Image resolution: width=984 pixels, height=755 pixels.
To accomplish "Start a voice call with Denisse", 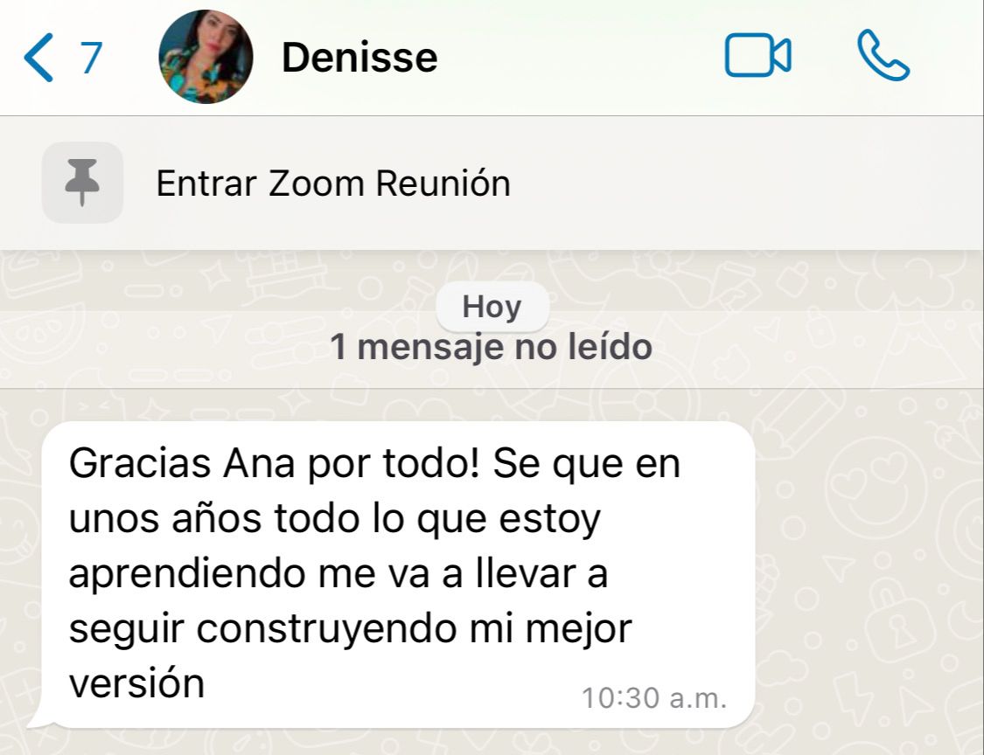I will click(x=883, y=55).
